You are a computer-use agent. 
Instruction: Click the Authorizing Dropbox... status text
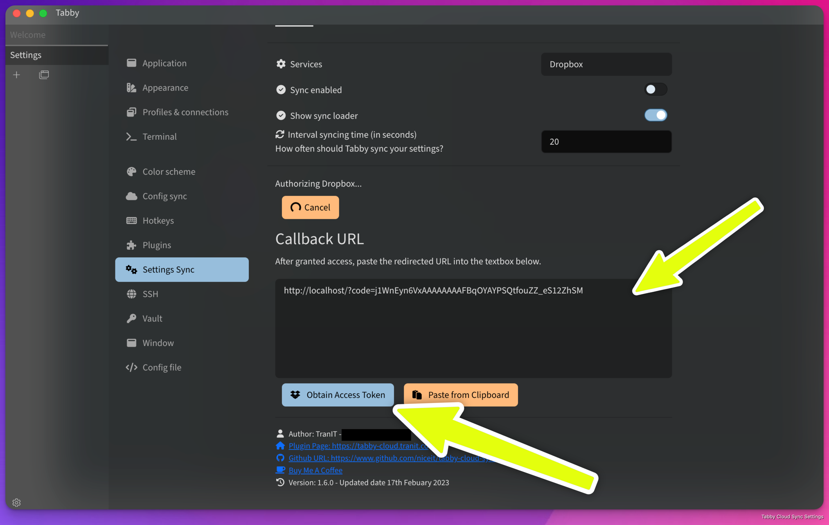pos(318,183)
